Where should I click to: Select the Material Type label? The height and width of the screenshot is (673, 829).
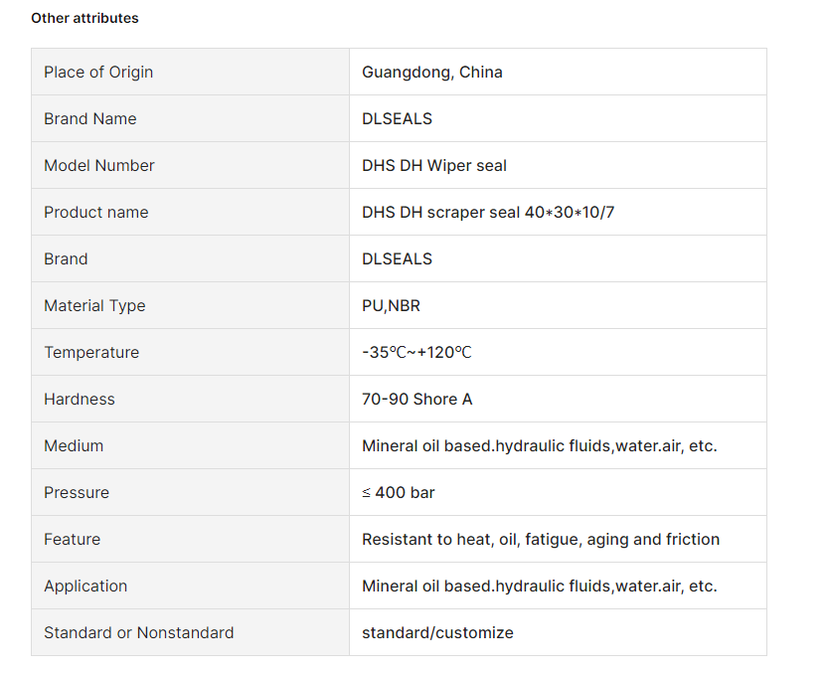[94, 305]
